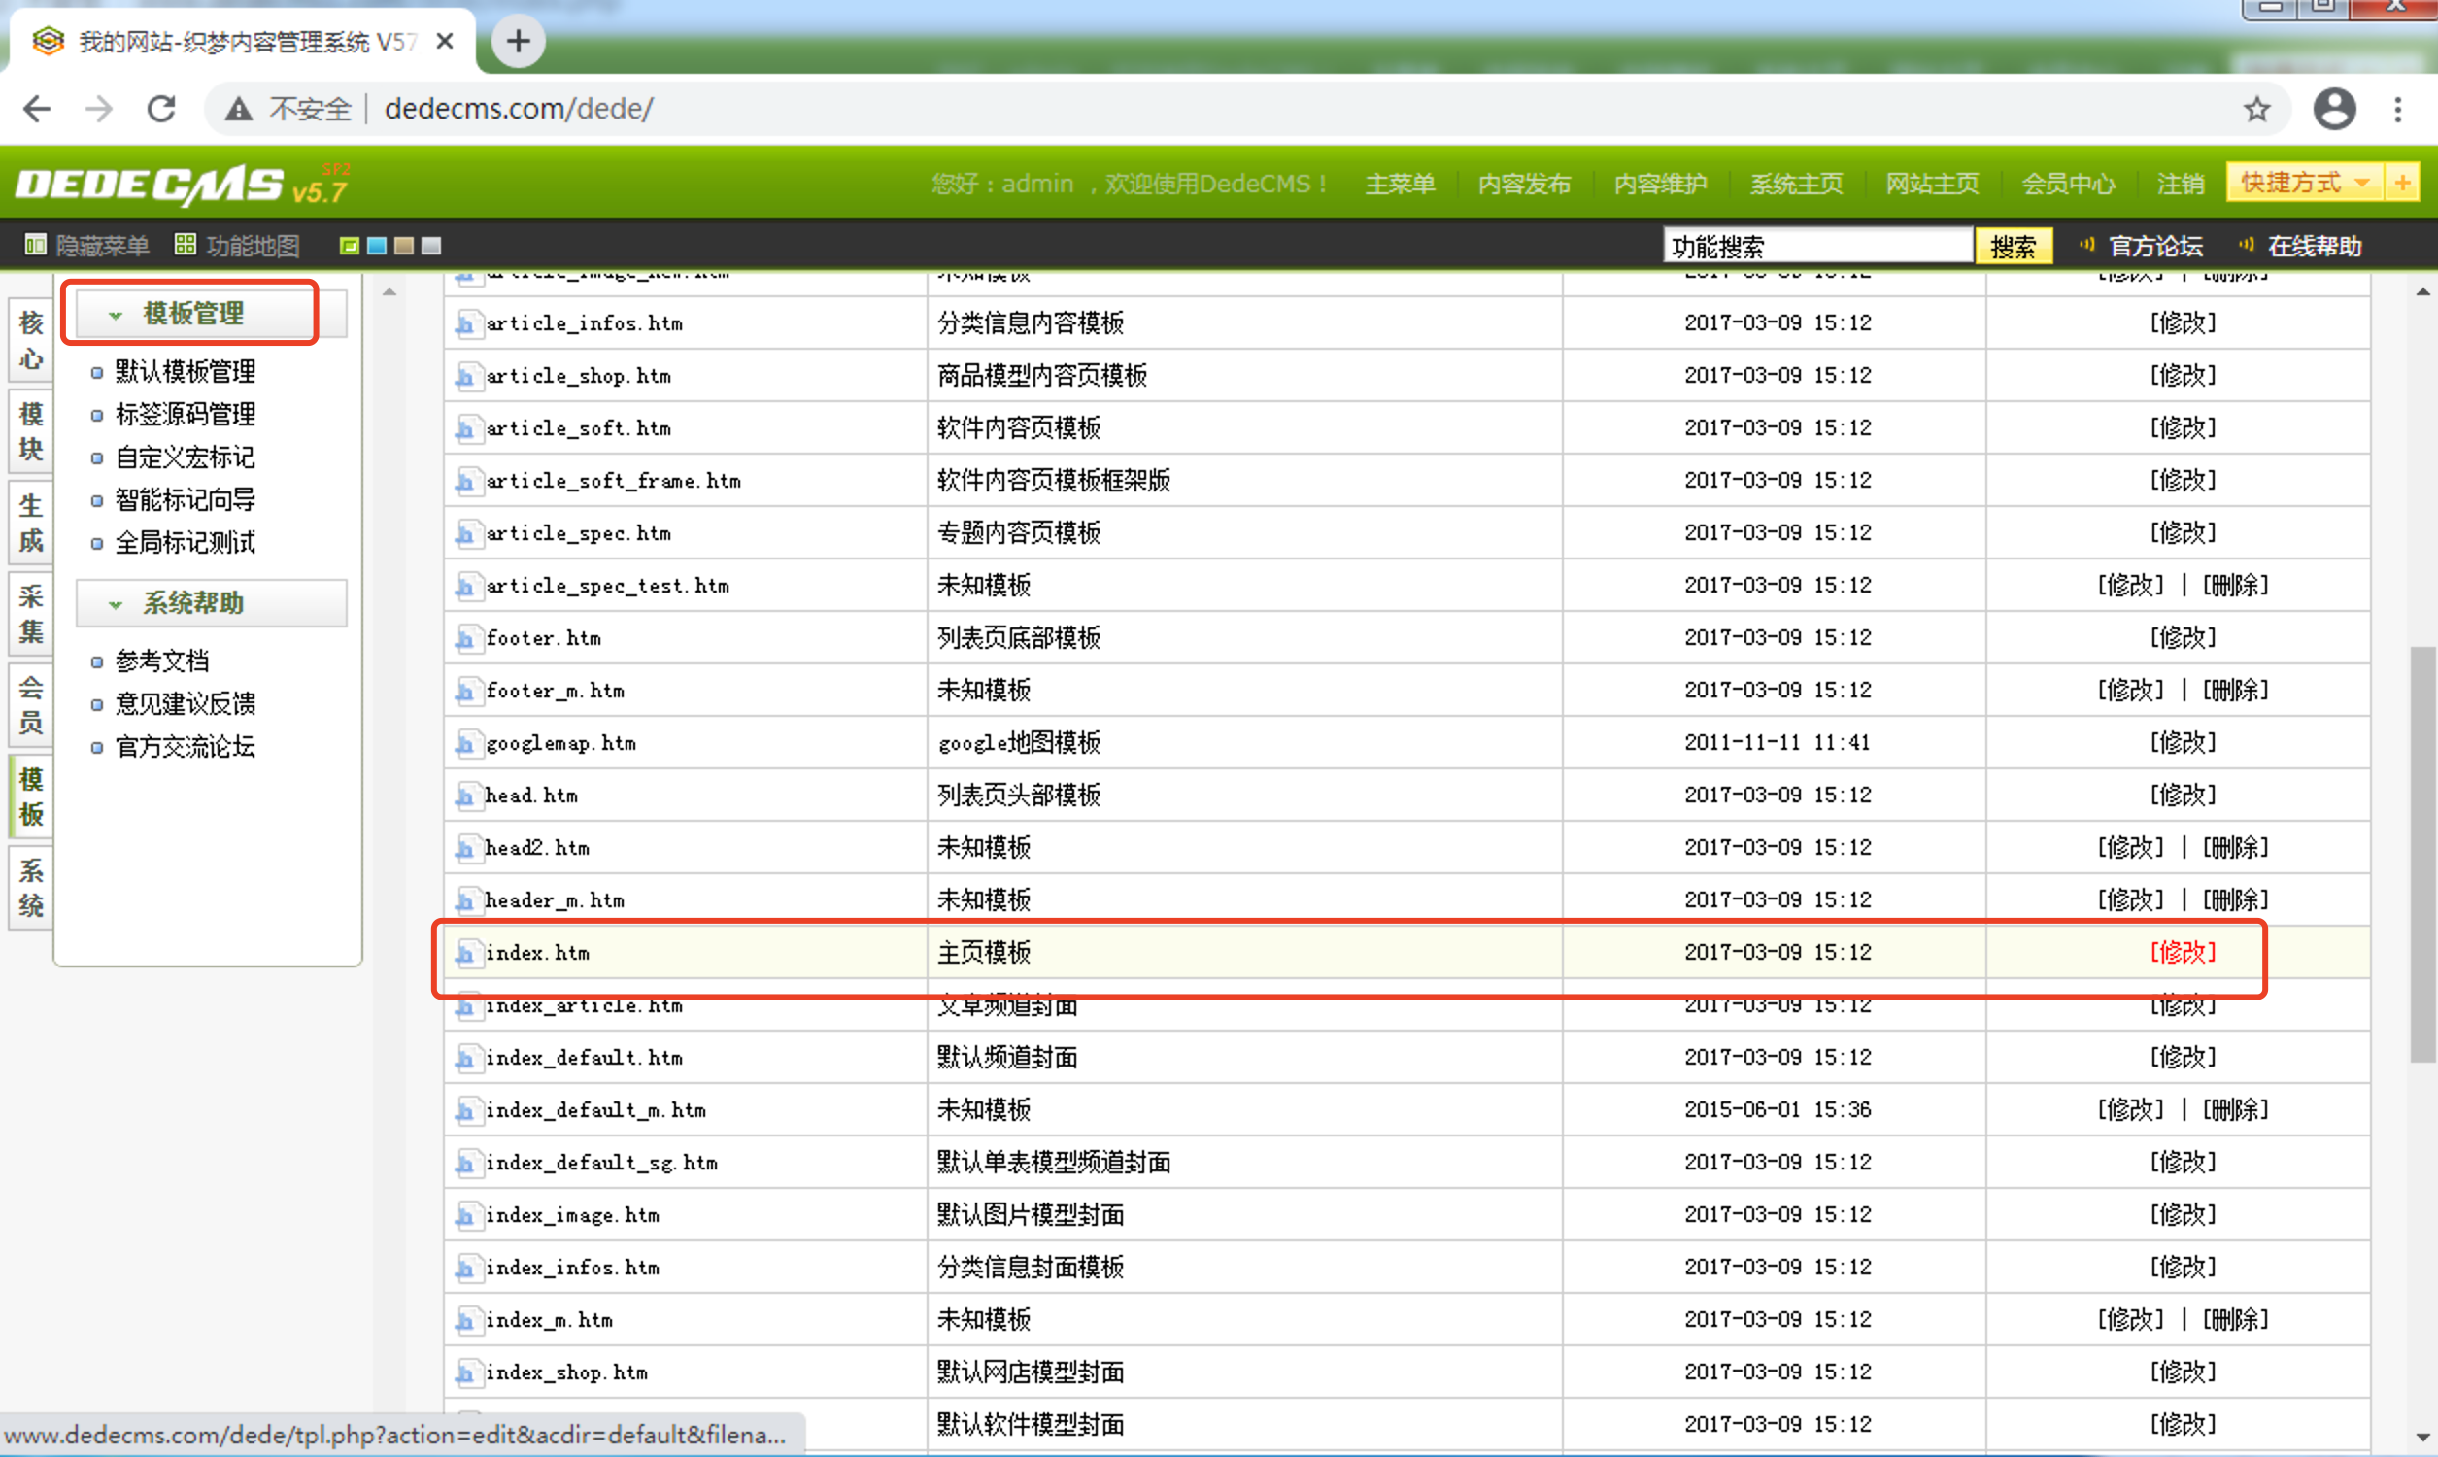
Task: Click the 搜索 search button
Action: 2014,246
